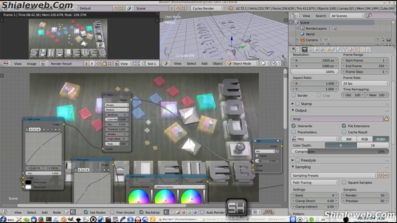
Task: Open the Path Tracing integrator dropdown
Action: click(x=315, y=182)
